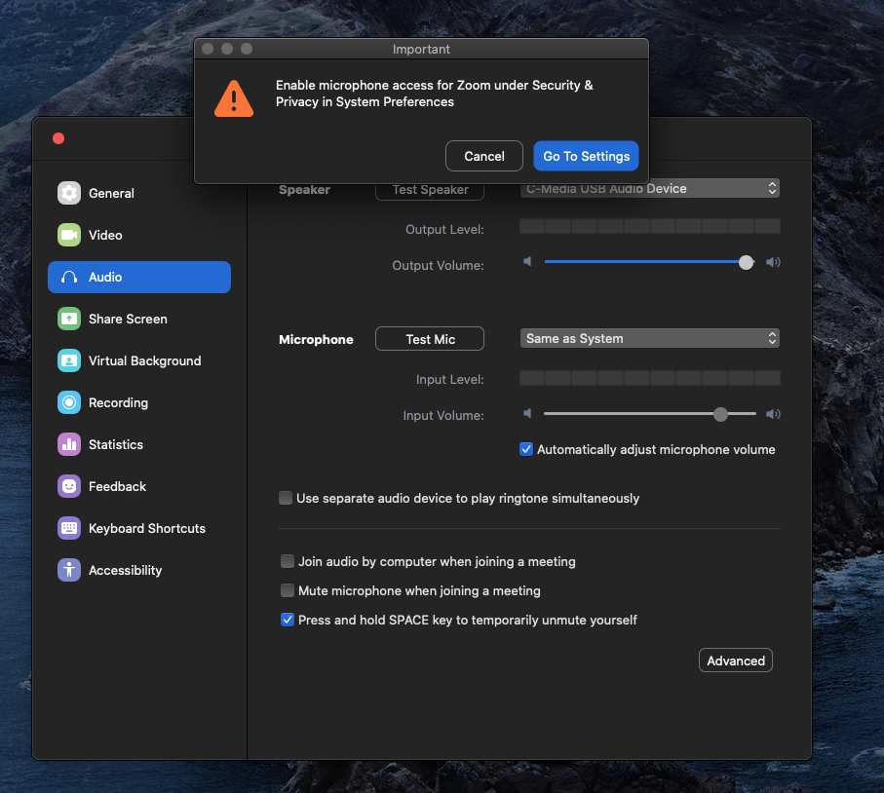The width and height of the screenshot is (884, 793).
Task: Click the Virtual Background icon
Action: click(x=69, y=360)
